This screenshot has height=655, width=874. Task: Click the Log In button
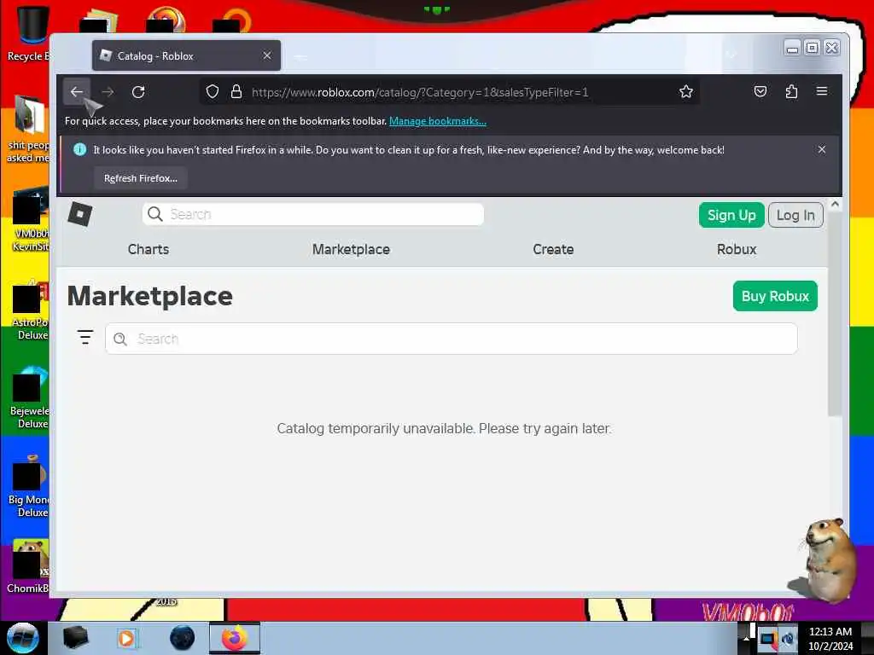[x=795, y=215]
